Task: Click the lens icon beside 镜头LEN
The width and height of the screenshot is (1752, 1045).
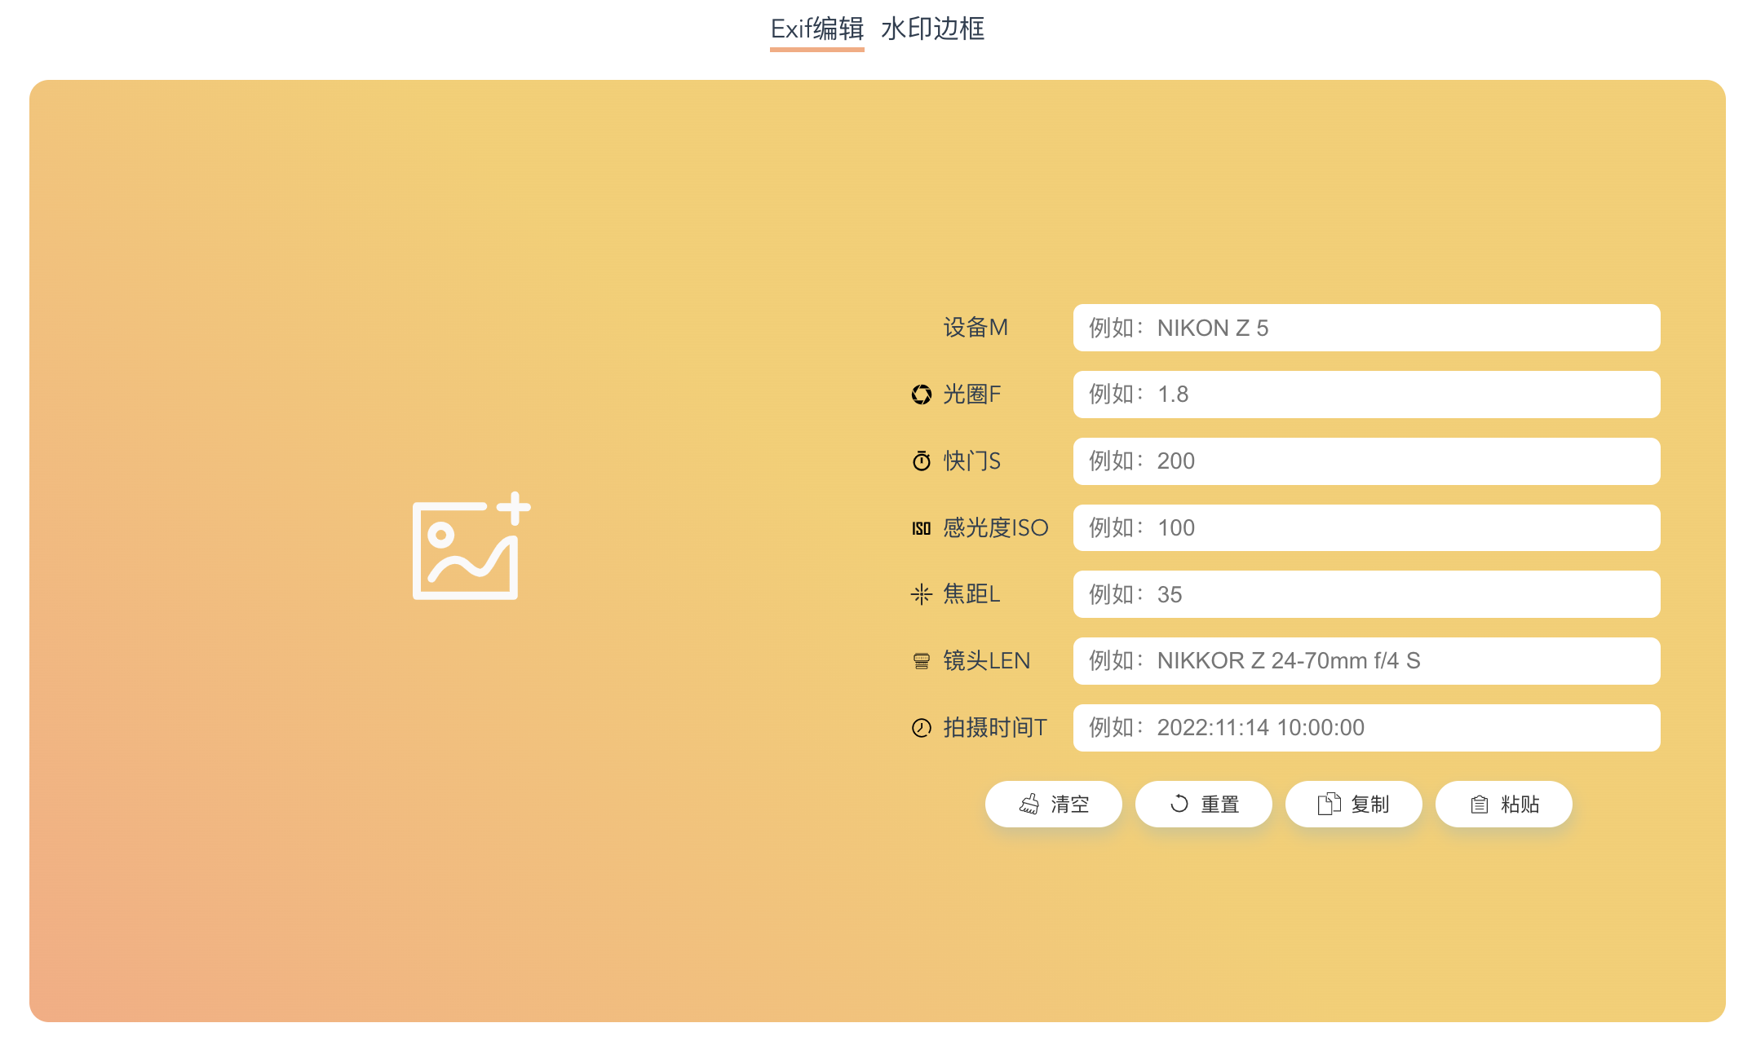Action: pos(922,661)
